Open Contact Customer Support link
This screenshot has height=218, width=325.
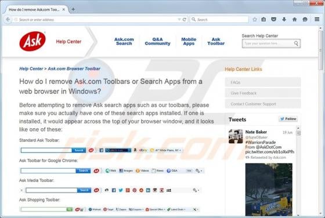pyautogui.click(x=263, y=104)
